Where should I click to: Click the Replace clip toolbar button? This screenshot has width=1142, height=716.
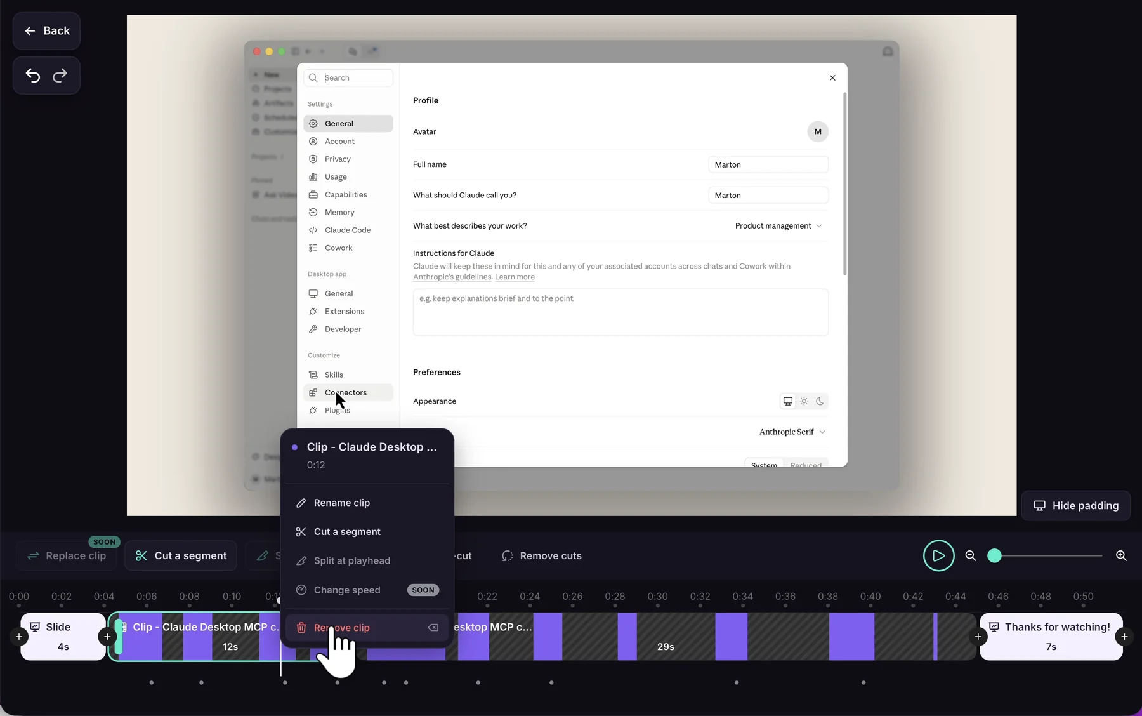point(67,555)
